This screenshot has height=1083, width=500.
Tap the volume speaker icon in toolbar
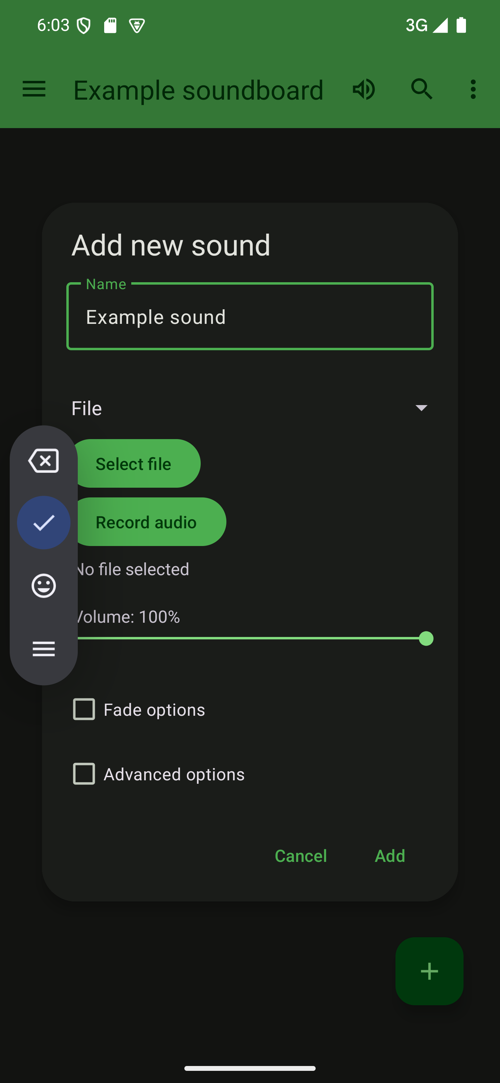[x=363, y=89]
